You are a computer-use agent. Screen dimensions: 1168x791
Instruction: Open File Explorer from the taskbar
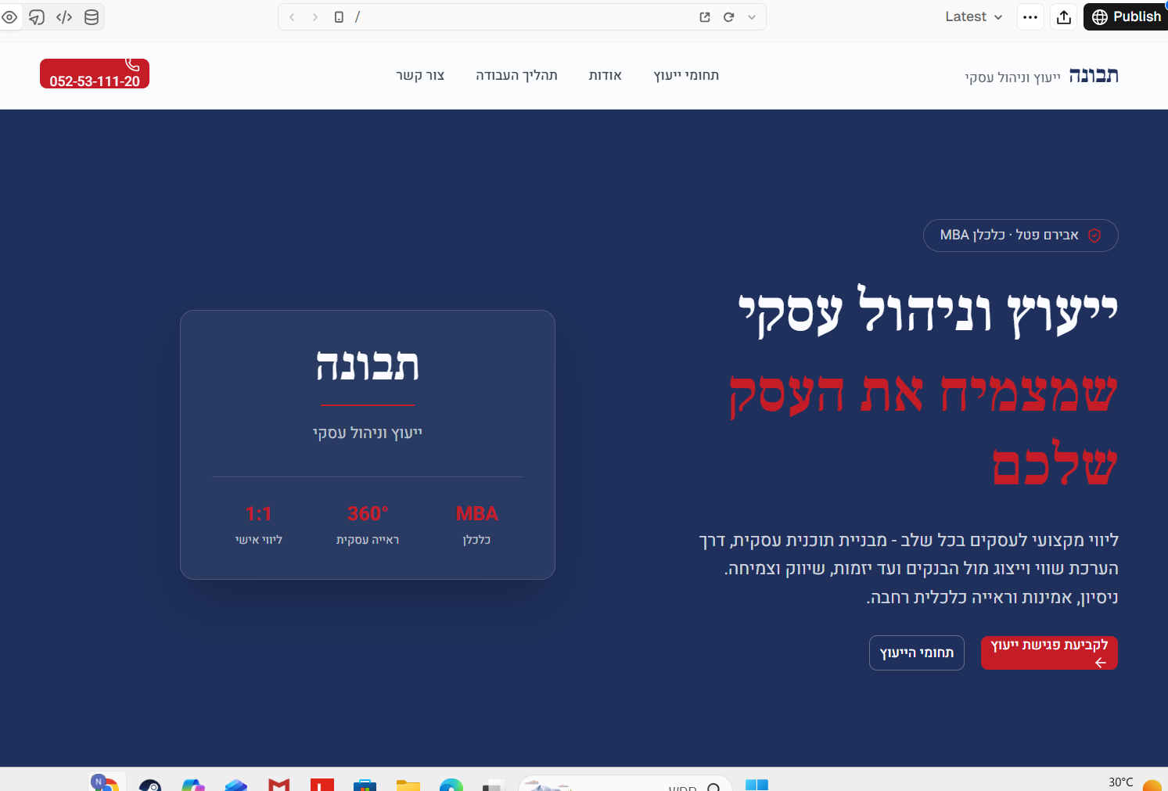(x=408, y=785)
